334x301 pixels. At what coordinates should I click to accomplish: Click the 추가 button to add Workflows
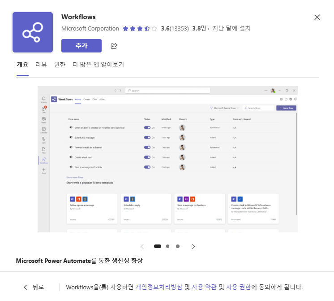tap(81, 46)
